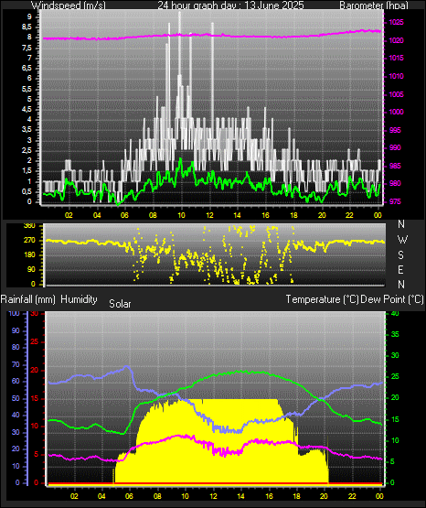Click the windspeed axis value 5,5

click(x=27, y=89)
